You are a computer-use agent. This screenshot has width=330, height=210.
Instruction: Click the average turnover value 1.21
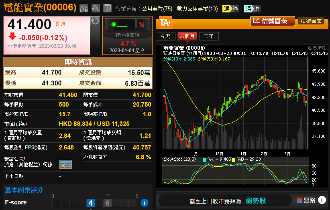click(x=145, y=136)
